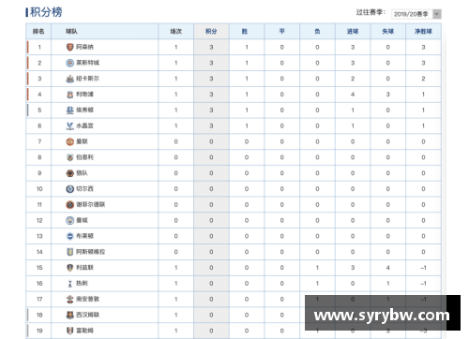
Task: Click the 进球 column header
Action: pyautogui.click(x=353, y=31)
